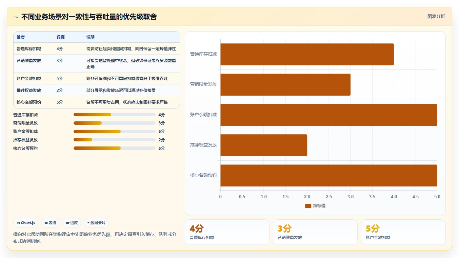Click the 账户余额扣减 chart bar
This screenshot has width=459, height=258.
(329, 115)
